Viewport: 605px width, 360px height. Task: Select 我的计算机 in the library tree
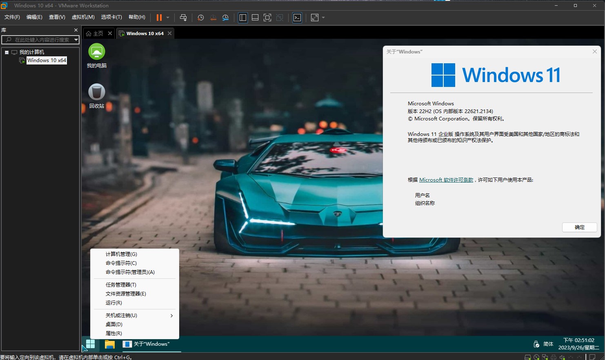tap(32, 52)
